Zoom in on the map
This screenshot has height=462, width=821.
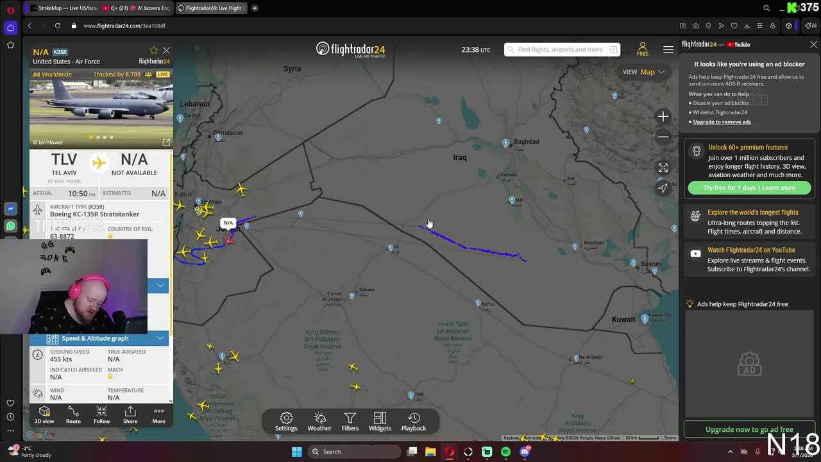pyautogui.click(x=663, y=116)
